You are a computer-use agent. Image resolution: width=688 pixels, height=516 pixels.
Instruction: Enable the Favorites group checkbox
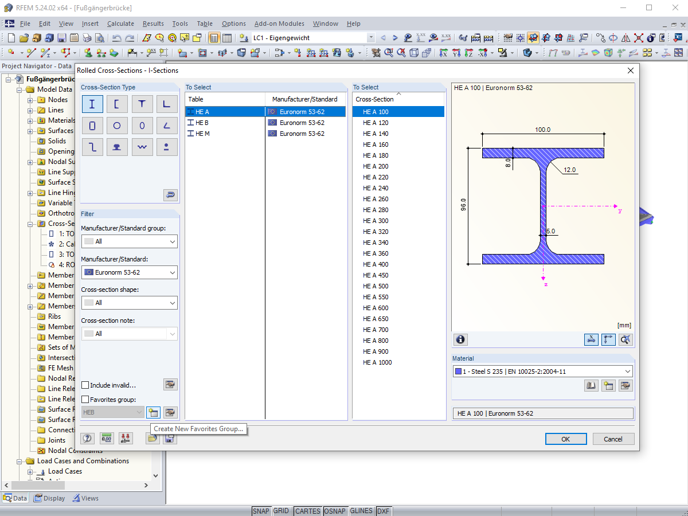tap(85, 400)
